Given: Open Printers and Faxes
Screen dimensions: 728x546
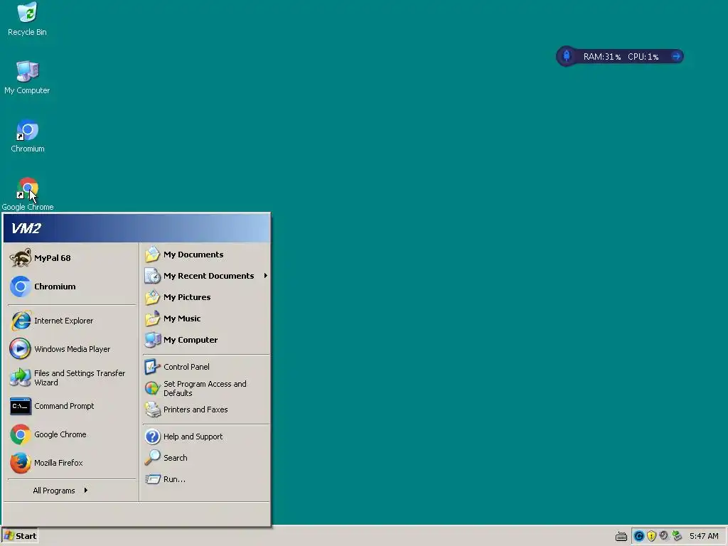Looking at the screenshot, I should click(x=205, y=409).
